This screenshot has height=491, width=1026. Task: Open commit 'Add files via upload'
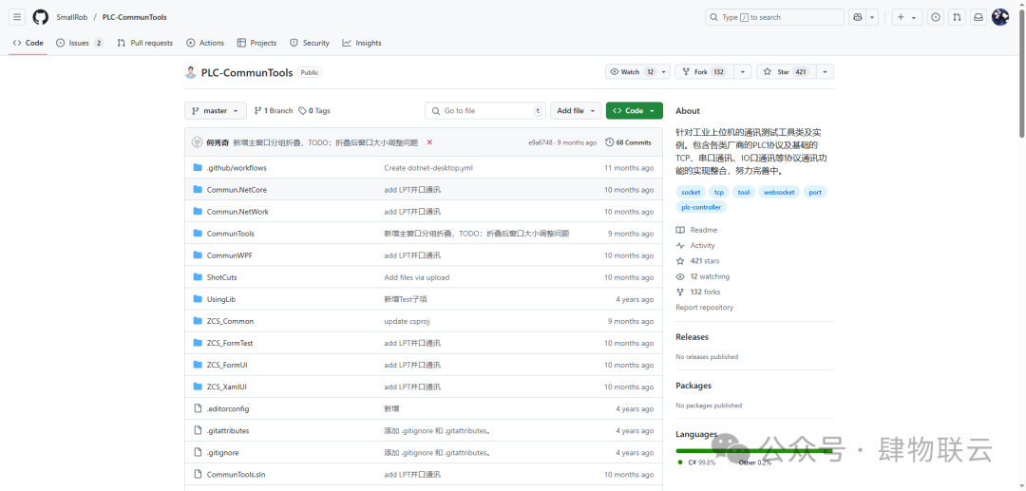417,277
